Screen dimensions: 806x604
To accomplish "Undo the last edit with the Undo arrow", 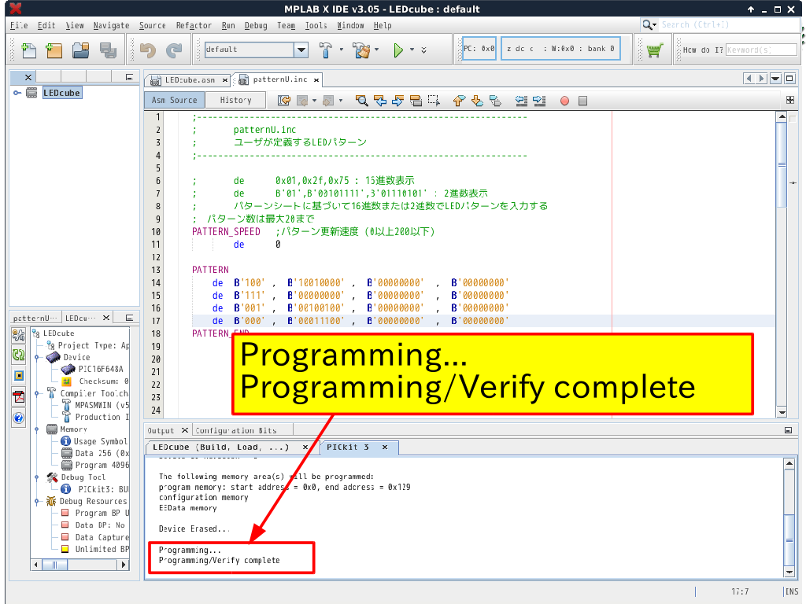I will 148,50.
